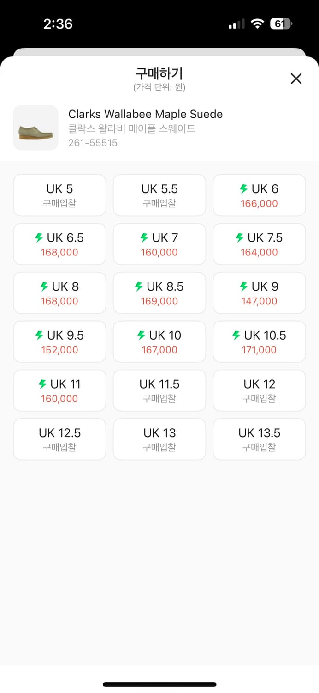Choose UK 6.5 quick delivery option

[x=59, y=244]
